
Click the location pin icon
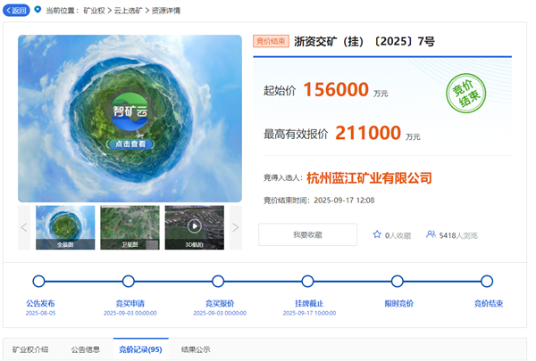point(37,10)
